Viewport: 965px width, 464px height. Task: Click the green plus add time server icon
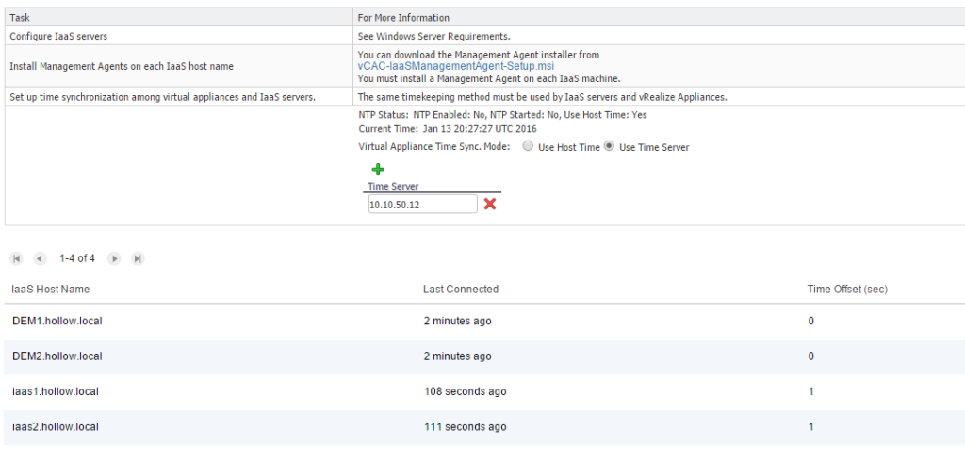tap(378, 170)
